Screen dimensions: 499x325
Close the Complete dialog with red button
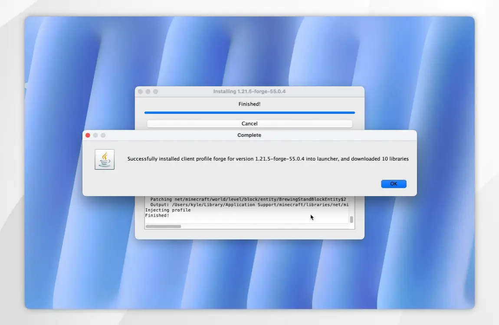(x=88, y=135)
